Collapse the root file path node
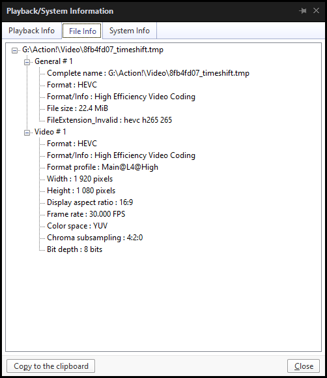327x378 pixels. [15, 50]
